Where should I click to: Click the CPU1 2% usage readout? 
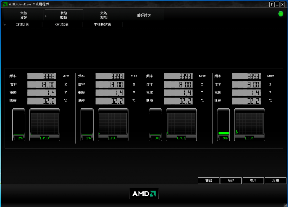tap(88, 138)
